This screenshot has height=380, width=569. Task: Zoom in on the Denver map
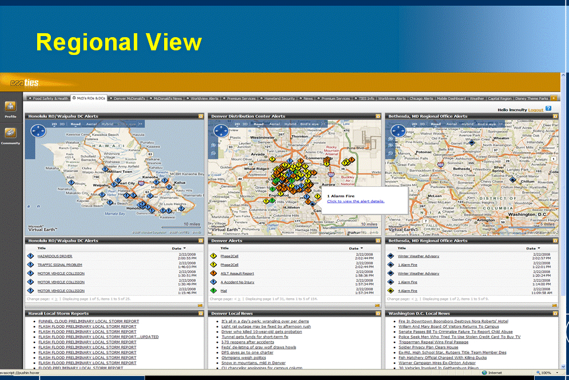point(213,145)
